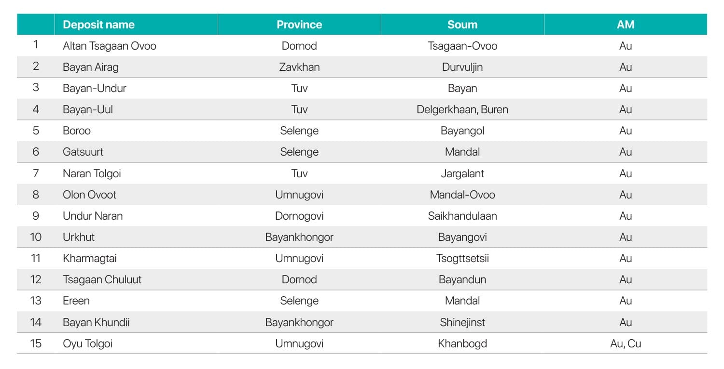Click the Boroo deposit name

point(77,131)
